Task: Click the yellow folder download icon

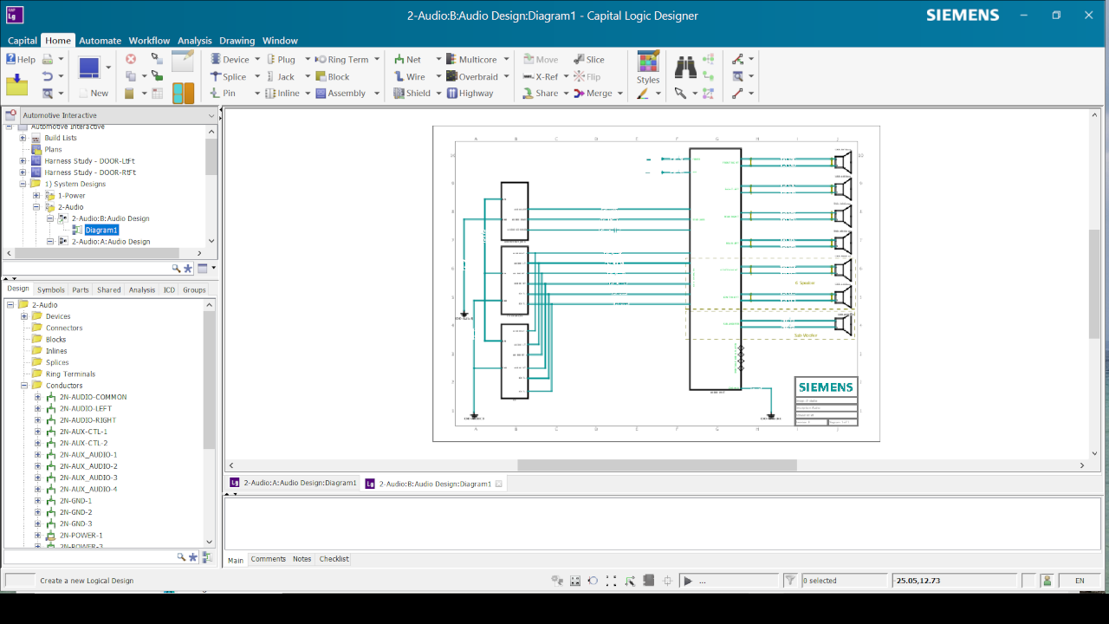Action: click(x=17, y=85)
